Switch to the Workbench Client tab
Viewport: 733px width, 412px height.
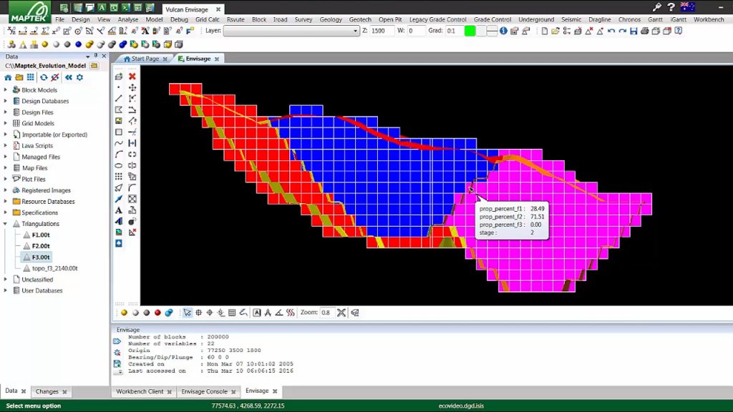pos(140,391)
